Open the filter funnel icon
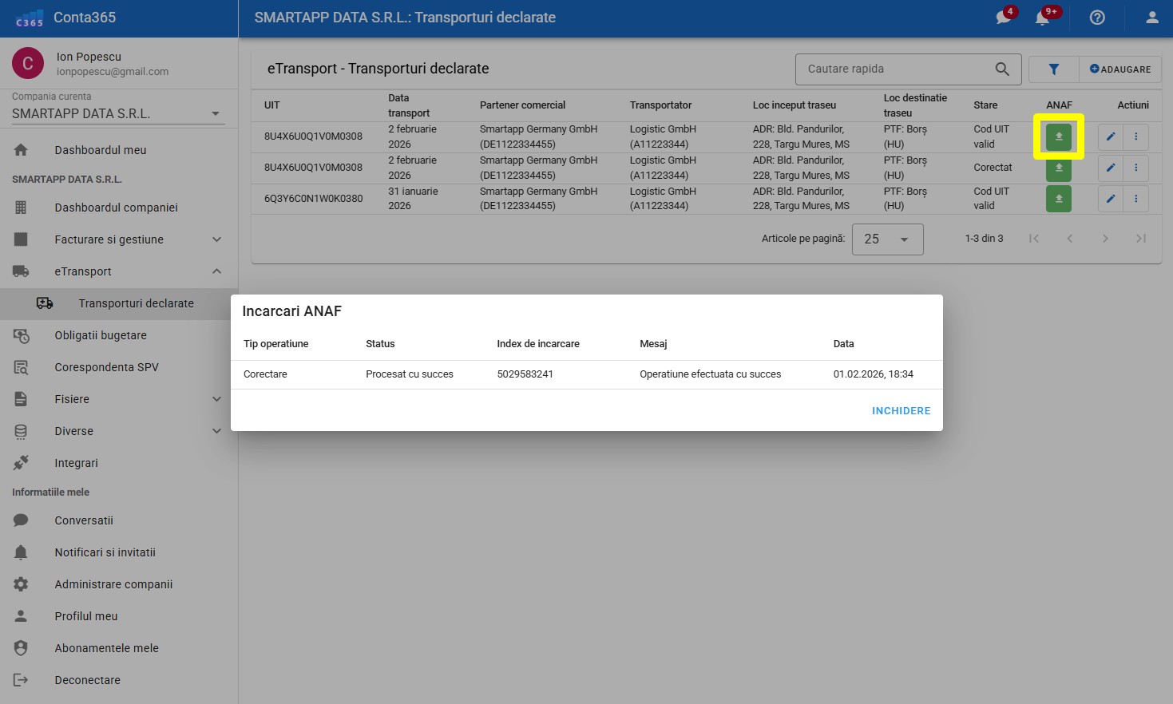 click(x=1053, y=69)
